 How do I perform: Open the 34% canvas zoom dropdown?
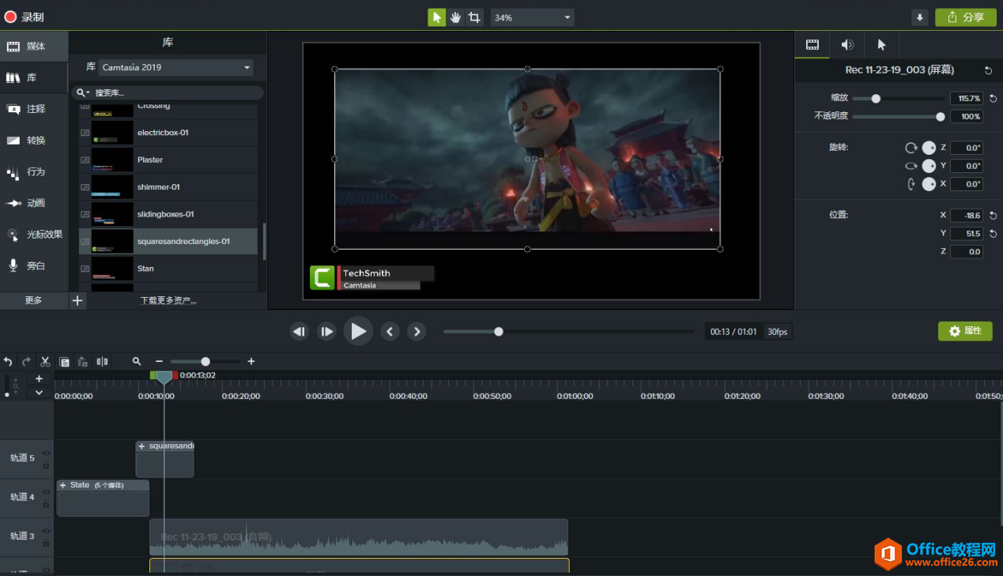point(532,17)
